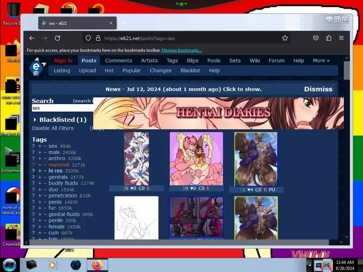Click the dark globe taskbar icon
The image size is (363, 272).
click(x=76, y=265)
